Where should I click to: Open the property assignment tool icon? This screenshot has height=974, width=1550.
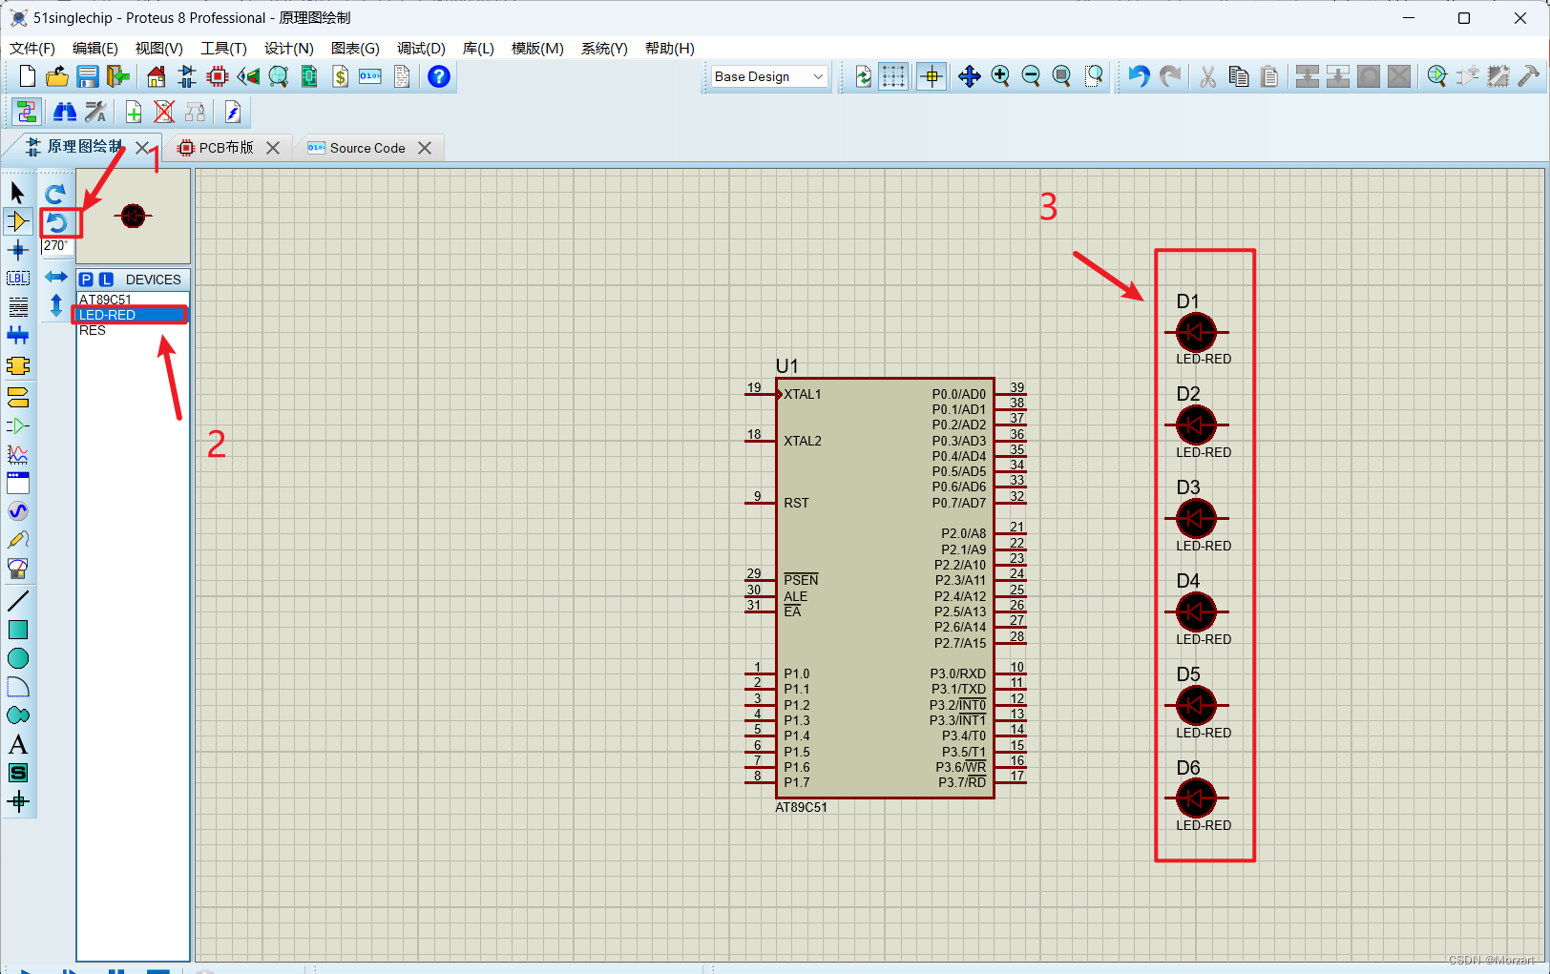point(95,113)
